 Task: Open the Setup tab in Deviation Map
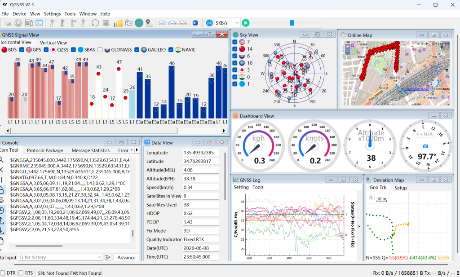tap(400, 188)
